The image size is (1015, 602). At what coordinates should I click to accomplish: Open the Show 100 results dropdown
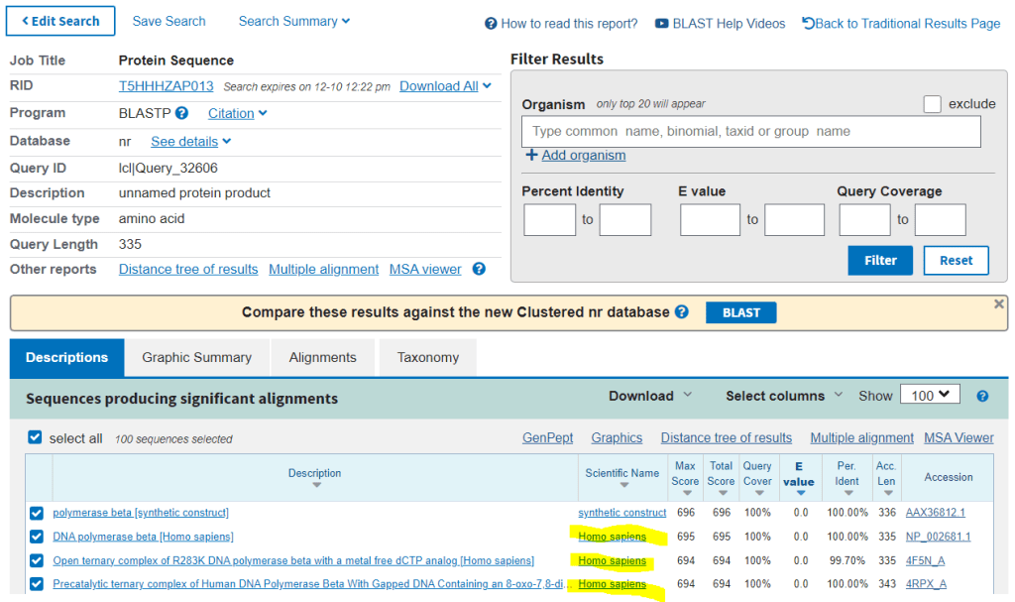(930, 395)
